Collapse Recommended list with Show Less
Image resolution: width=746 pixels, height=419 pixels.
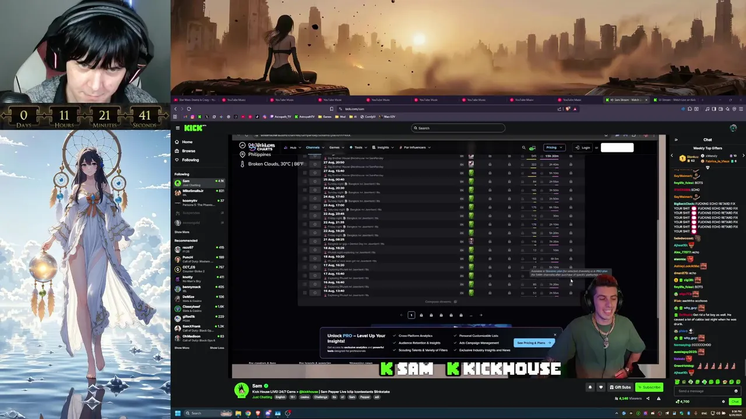pyautogui.click(x=217, y=348)
